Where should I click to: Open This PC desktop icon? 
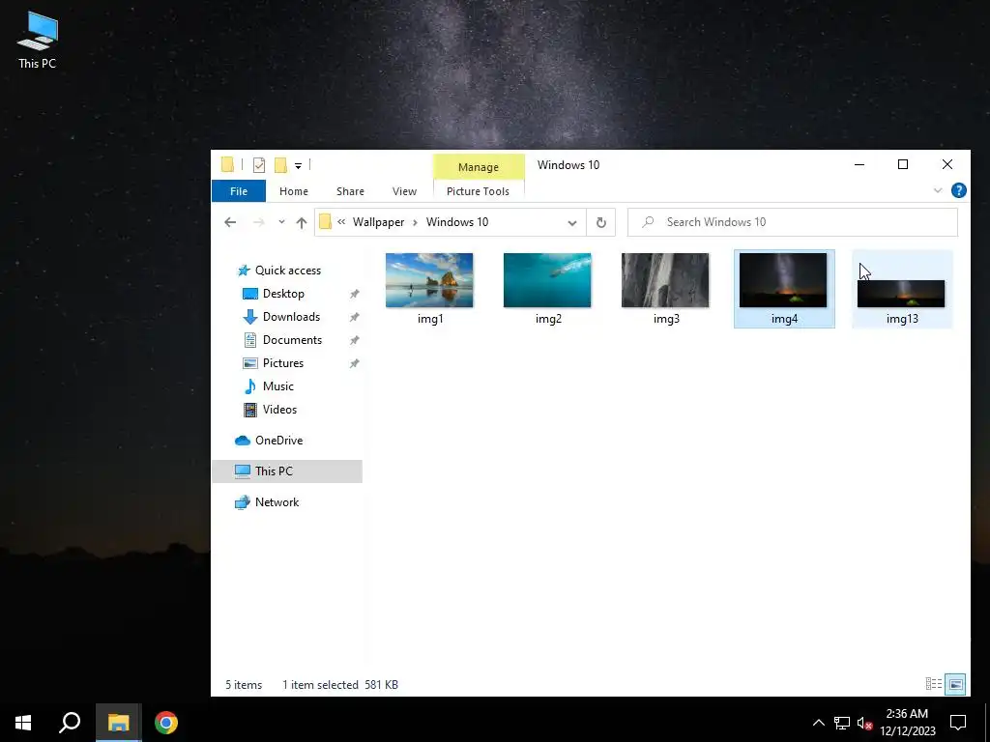38,41
